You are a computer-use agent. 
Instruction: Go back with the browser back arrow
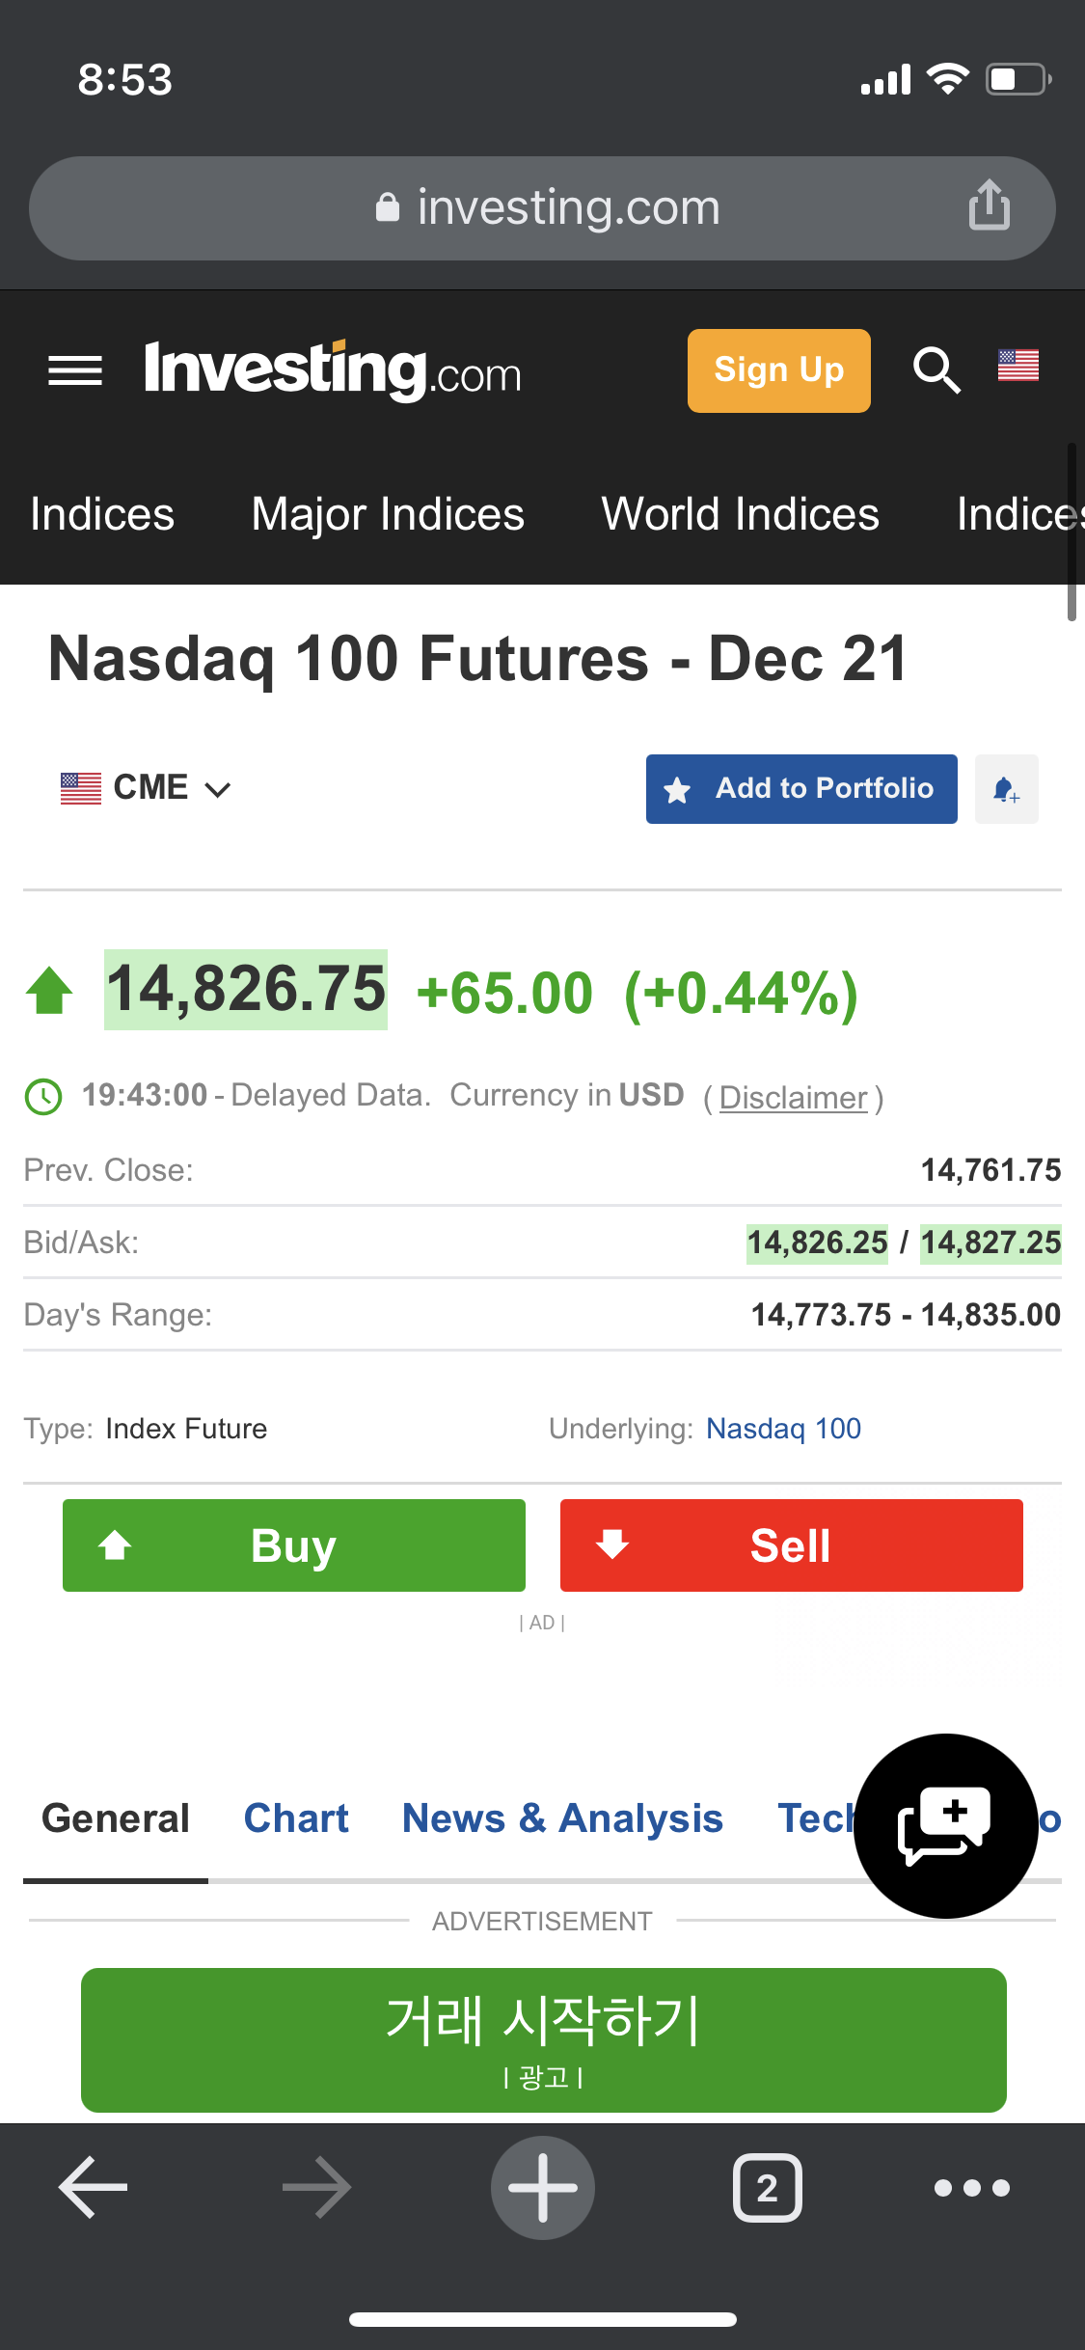coord(94,2187)
